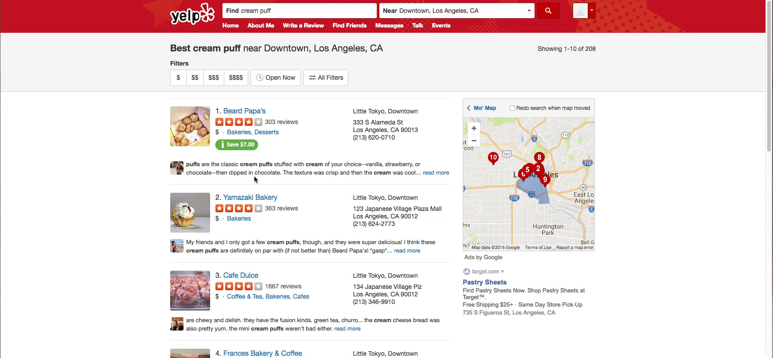Click Yamazaki Bakery photo thumbnail
The height and width of the screenshot is (358, 773).
click(x=190, y=213)
